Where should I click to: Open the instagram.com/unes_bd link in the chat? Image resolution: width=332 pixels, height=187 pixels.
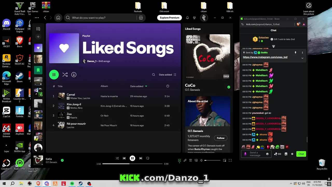pyautogui.click(x=265, y=57)
